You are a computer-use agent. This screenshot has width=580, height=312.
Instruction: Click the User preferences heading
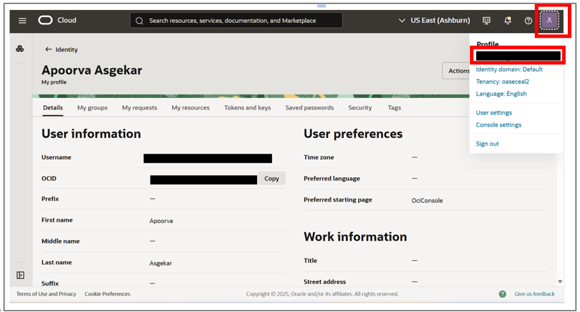click(353, 133)
